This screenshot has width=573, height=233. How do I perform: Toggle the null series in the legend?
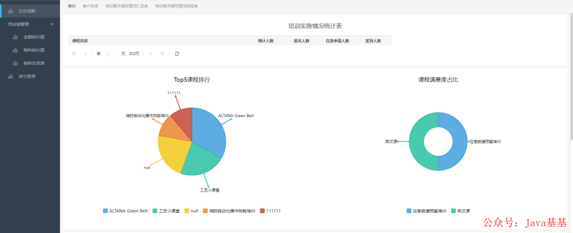[191, 211]
